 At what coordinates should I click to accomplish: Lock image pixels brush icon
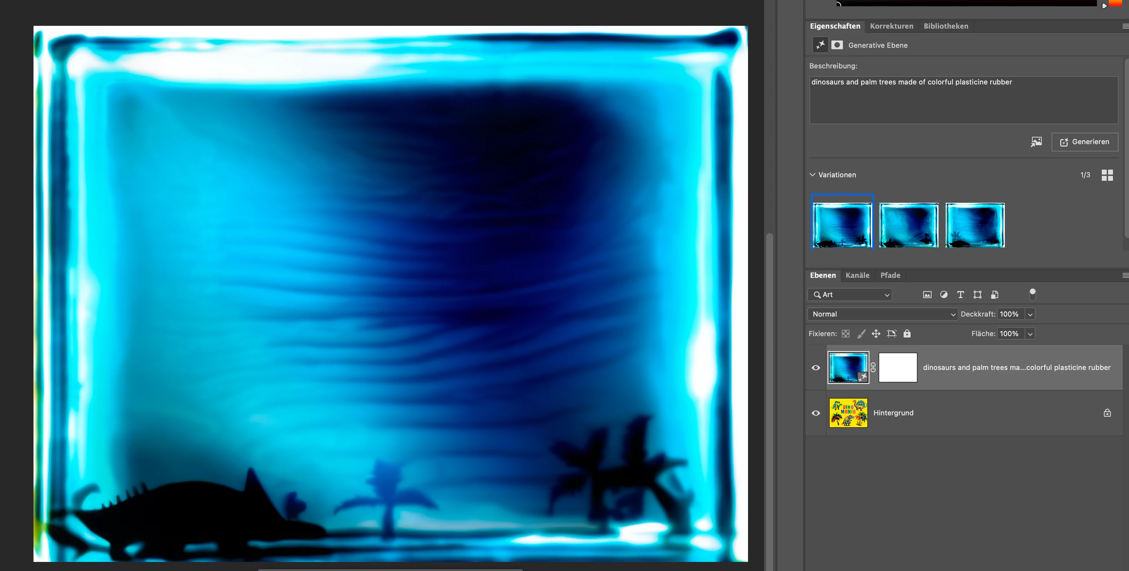pos(861,334)
